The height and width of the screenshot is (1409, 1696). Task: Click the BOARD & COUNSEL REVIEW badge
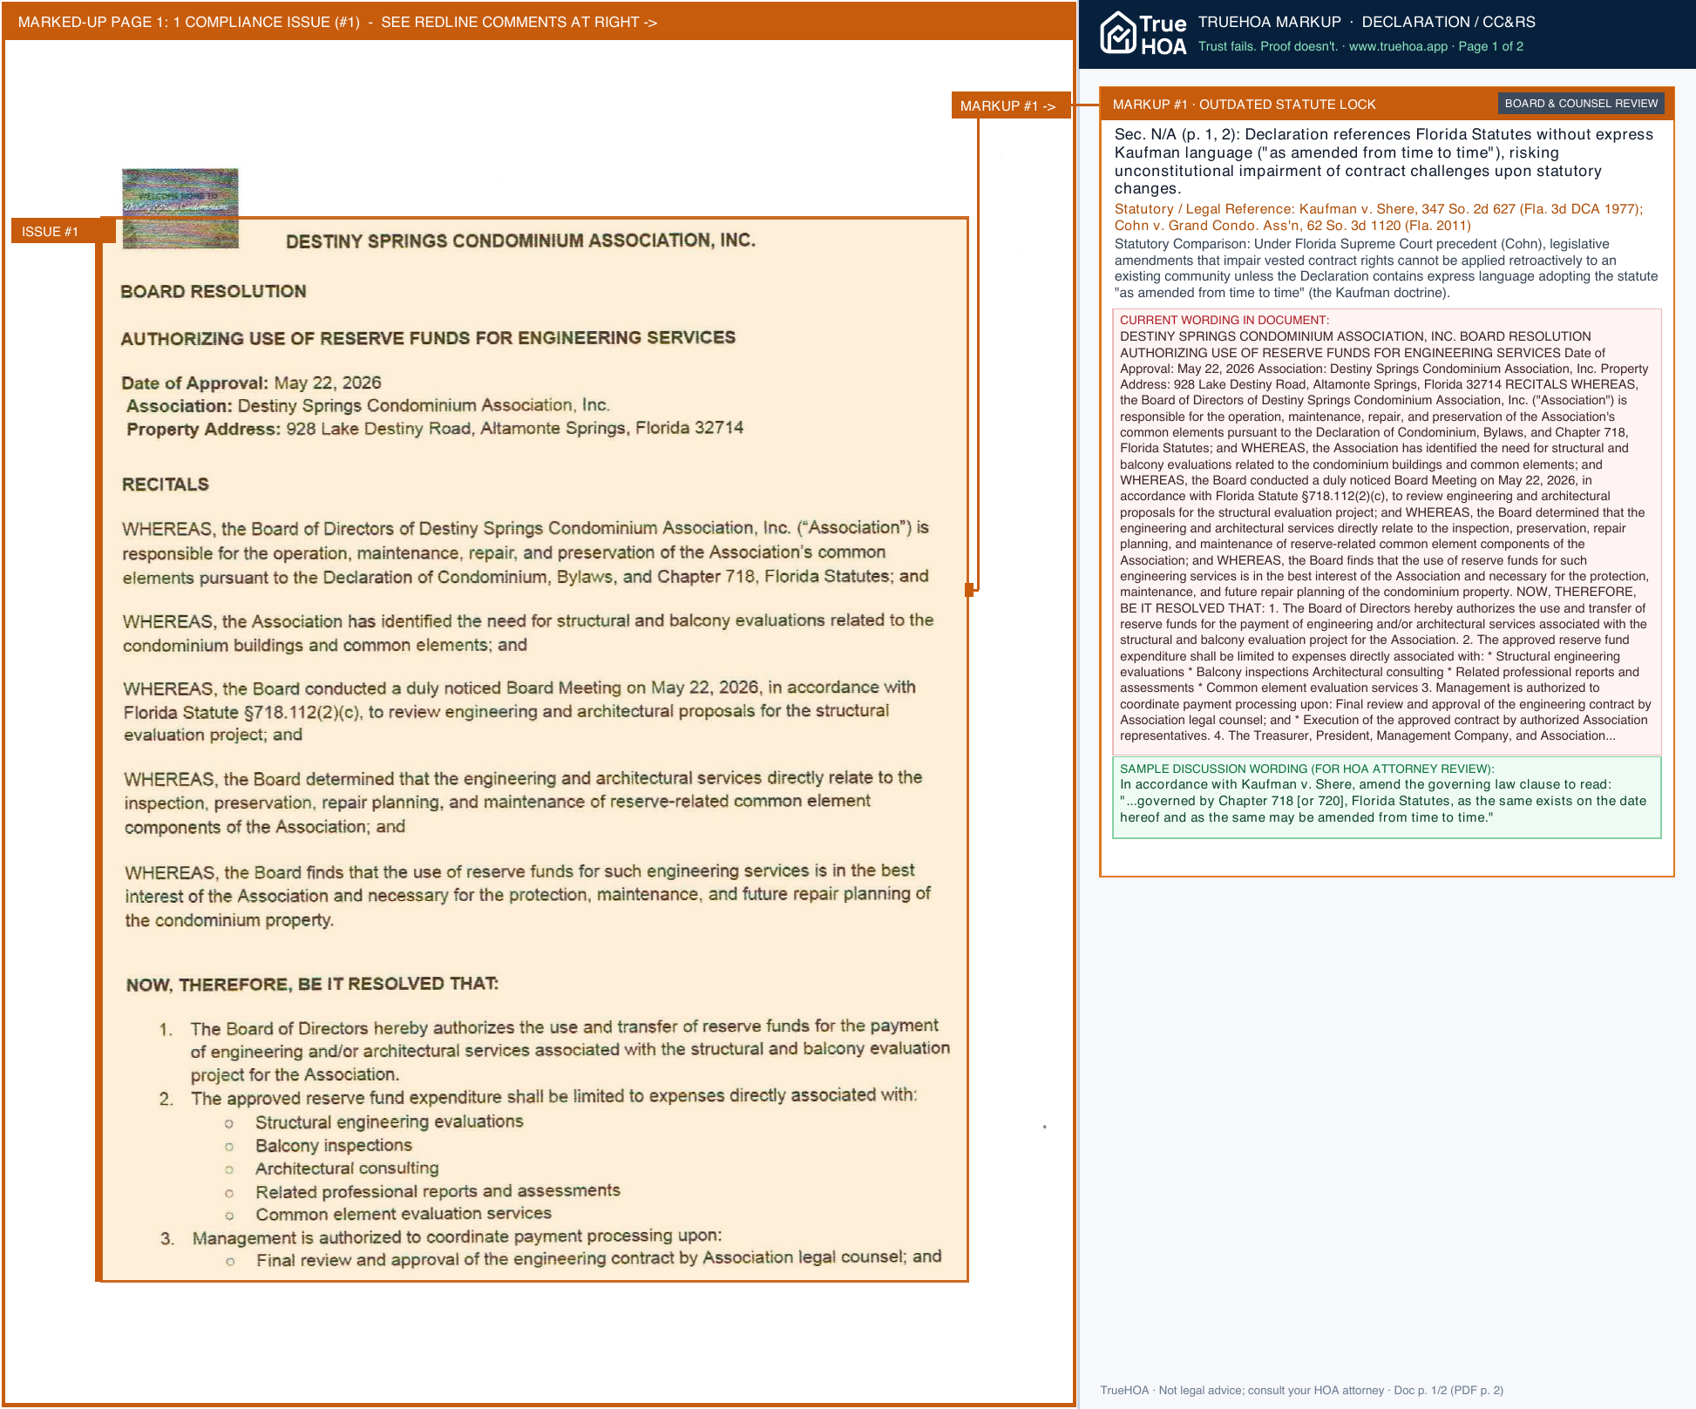click(x=1581, y=104)
